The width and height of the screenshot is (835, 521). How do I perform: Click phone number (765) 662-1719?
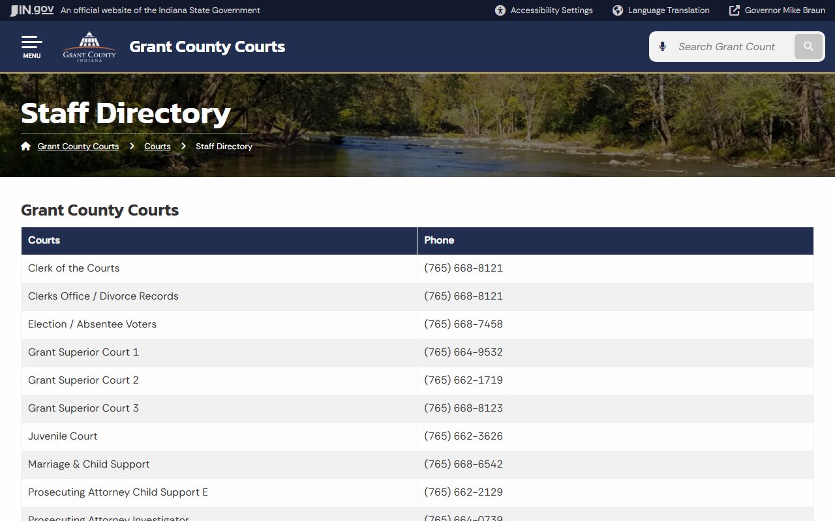tap(463, 380)
